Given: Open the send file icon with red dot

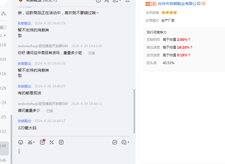Looking at the screenshot, I should 42,142.
